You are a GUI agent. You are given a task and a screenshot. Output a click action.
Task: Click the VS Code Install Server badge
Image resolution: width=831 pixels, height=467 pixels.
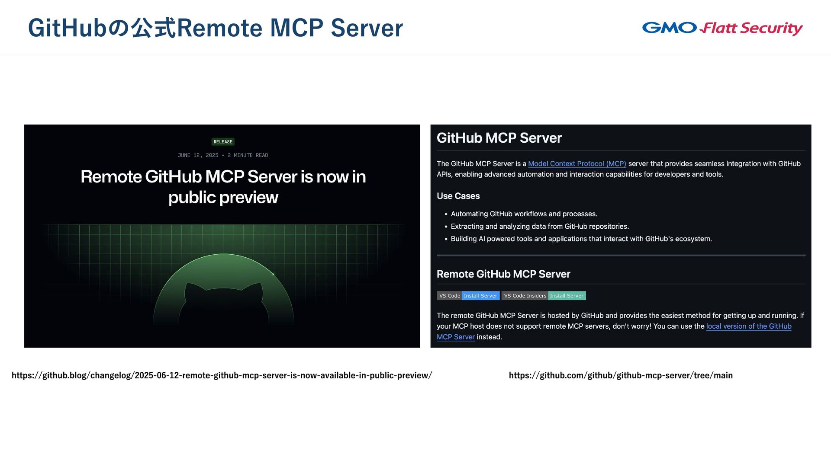pos(468,296)
